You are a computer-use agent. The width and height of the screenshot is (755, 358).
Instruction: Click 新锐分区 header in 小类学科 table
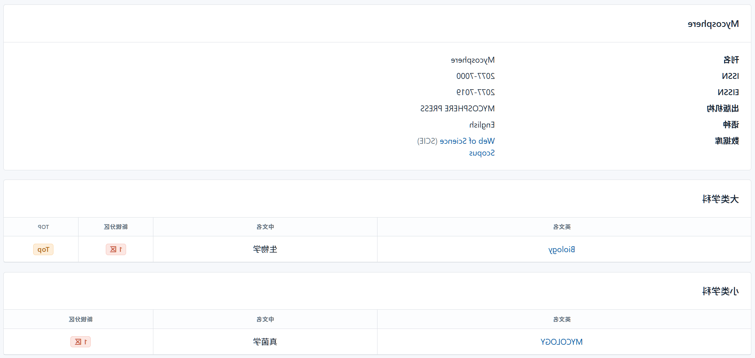tap(81, 319)
